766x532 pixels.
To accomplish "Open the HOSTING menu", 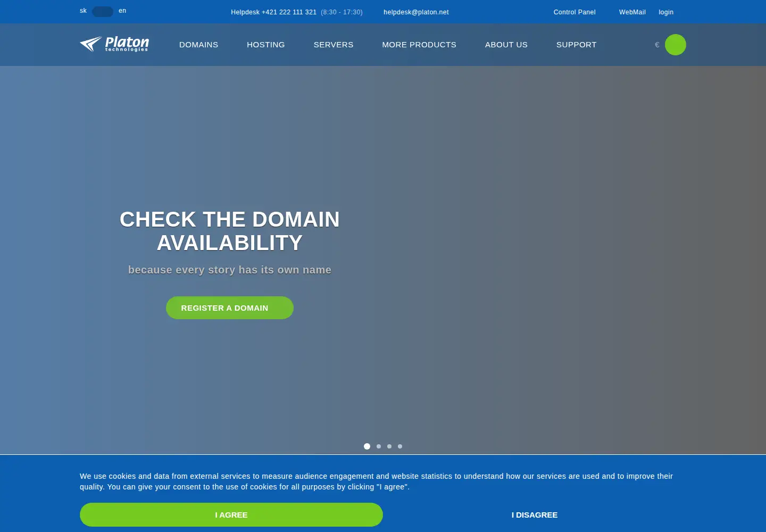I will point(266,45).
